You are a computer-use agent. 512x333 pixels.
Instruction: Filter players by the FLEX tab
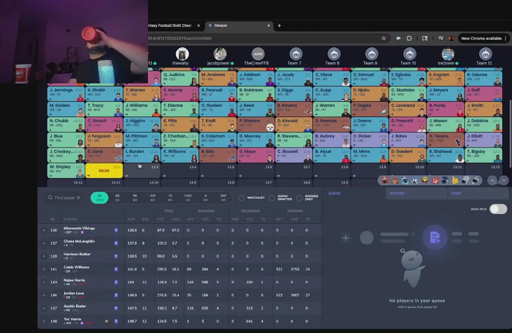click(188, 197)
